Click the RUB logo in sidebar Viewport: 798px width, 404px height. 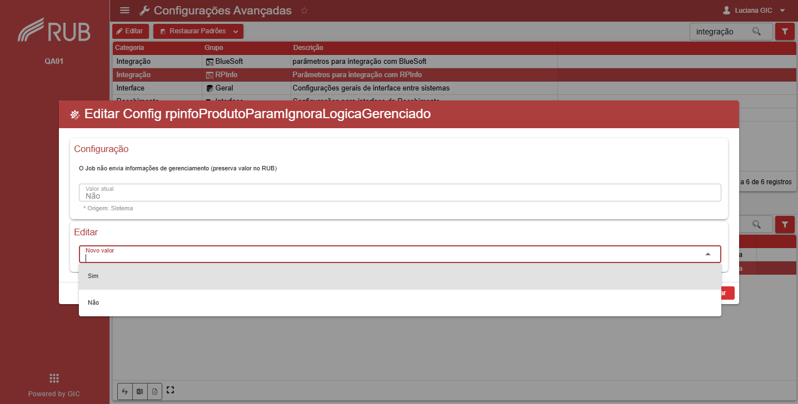point(54,30)
